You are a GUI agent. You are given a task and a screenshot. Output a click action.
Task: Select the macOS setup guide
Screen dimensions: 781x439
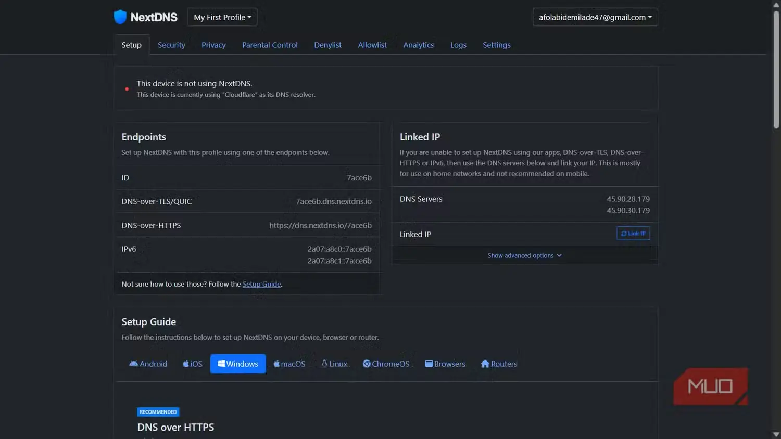tap(289, 364)
